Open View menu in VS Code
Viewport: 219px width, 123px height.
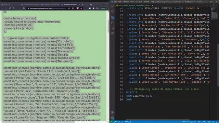[x=132, y=2]
